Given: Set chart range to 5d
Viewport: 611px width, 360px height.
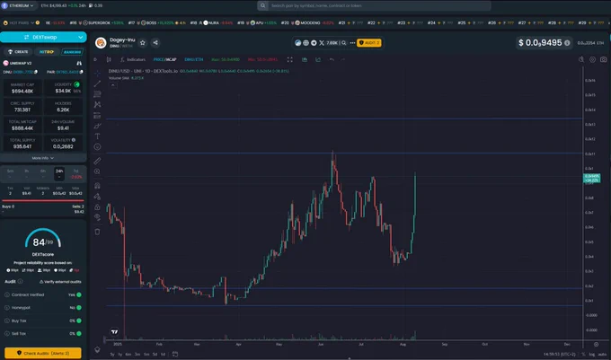Looking at the screenshot, I should click(155, 354).
